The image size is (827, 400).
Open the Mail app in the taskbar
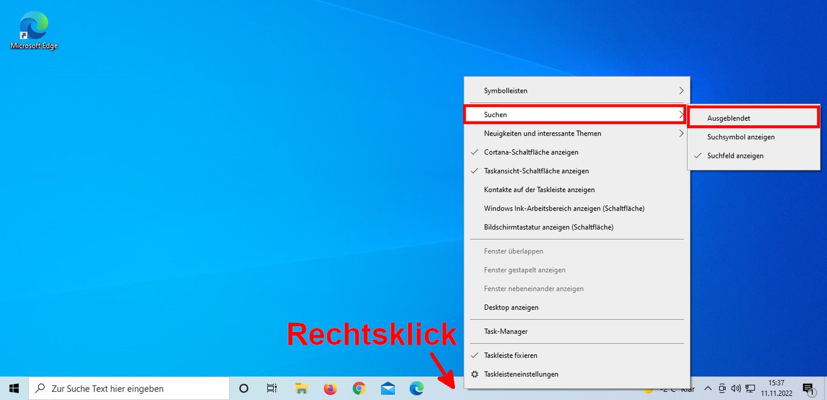[387, 388]
